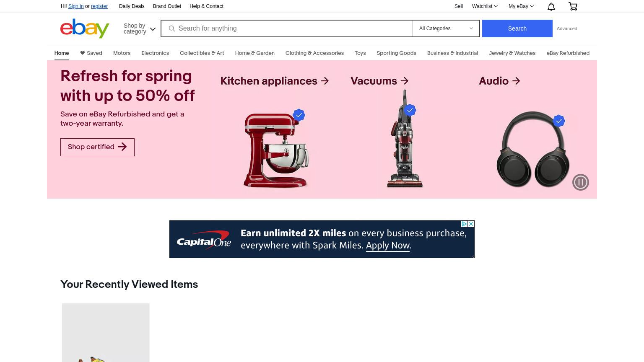
Task: Click the heart Saved icon
Action: pos(83,53)
